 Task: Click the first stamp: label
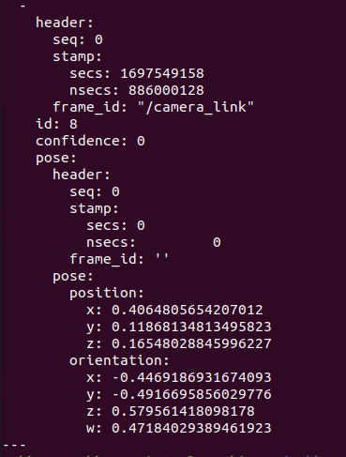pyautogui.click(x=77, y=56)
